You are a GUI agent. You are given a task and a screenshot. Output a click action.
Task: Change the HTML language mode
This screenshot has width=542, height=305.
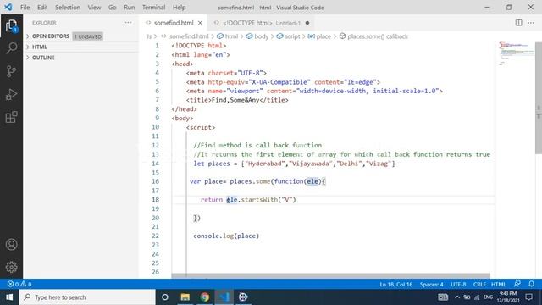coord(499,285)
